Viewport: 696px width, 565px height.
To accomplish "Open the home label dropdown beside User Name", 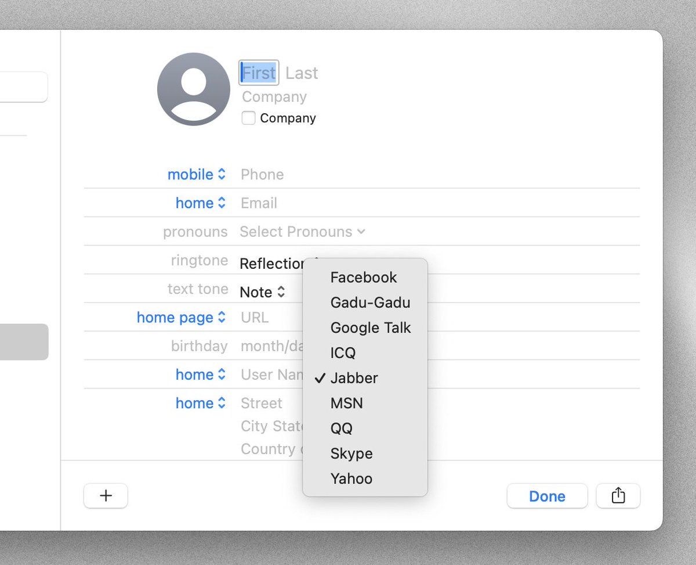I will (200, 375).
